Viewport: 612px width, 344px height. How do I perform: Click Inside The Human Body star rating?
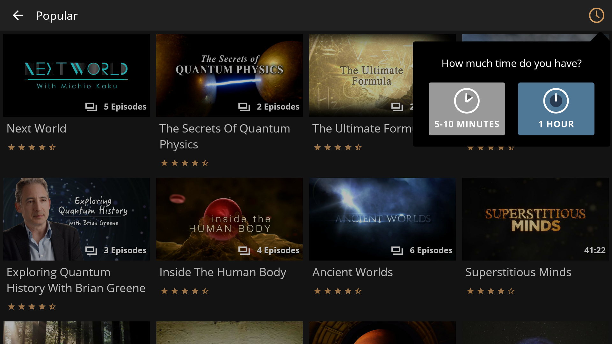tap(185, 291)
